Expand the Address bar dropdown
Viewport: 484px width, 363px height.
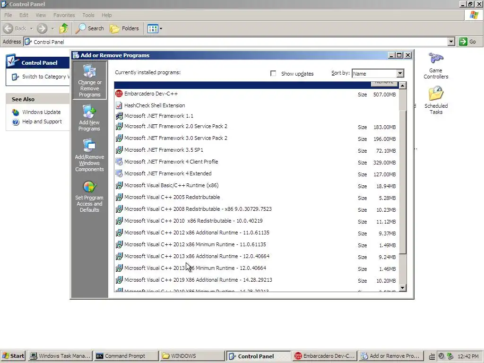click(x=451, y=42)
